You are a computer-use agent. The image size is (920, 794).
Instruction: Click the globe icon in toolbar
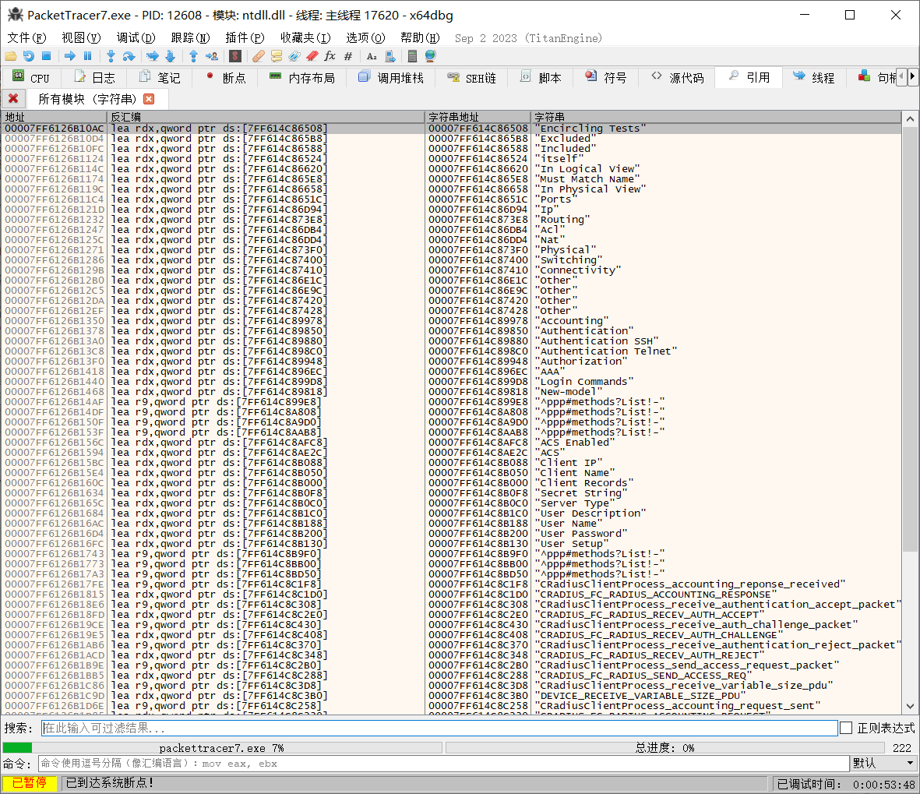click(x=431, y=56)
